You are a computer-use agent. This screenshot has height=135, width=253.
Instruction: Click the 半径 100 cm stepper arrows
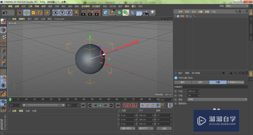[199, 91]
